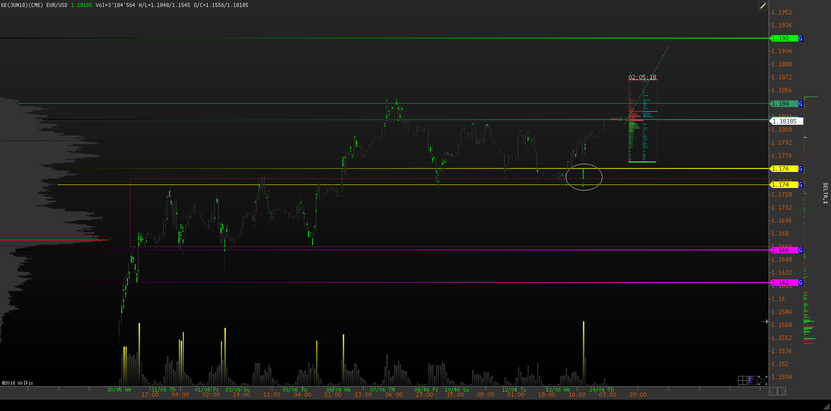Click the 14/06 Th date on the time axis
831x411 pixels.
point(601,390)
